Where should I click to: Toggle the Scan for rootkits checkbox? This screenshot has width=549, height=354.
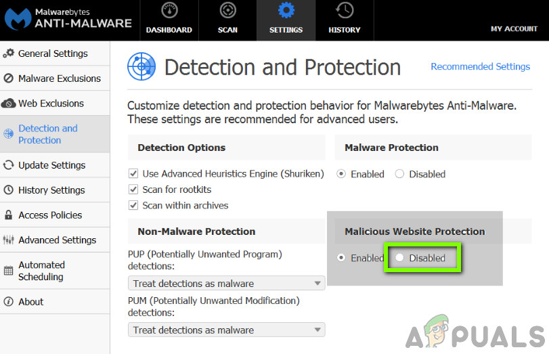[x=133, y=190]
